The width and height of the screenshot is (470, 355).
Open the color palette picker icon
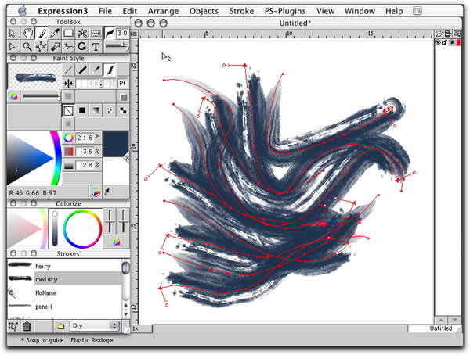click(96, 192)
